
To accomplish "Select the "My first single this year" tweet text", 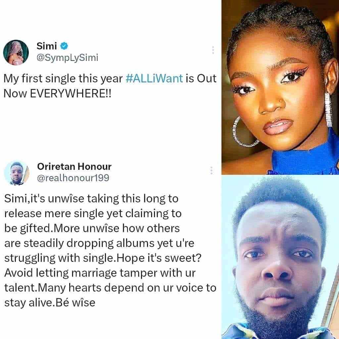I will click(x=110, y=86).
